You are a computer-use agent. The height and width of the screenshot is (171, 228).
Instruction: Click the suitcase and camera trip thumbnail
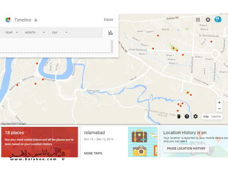point(143,142)
